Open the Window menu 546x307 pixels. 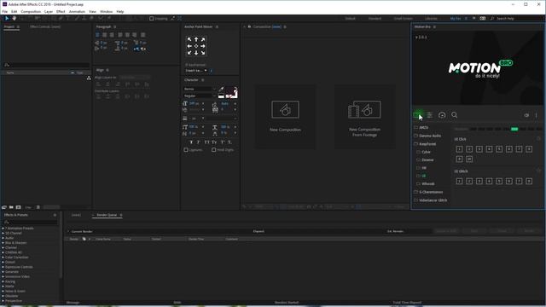point(106,11)
